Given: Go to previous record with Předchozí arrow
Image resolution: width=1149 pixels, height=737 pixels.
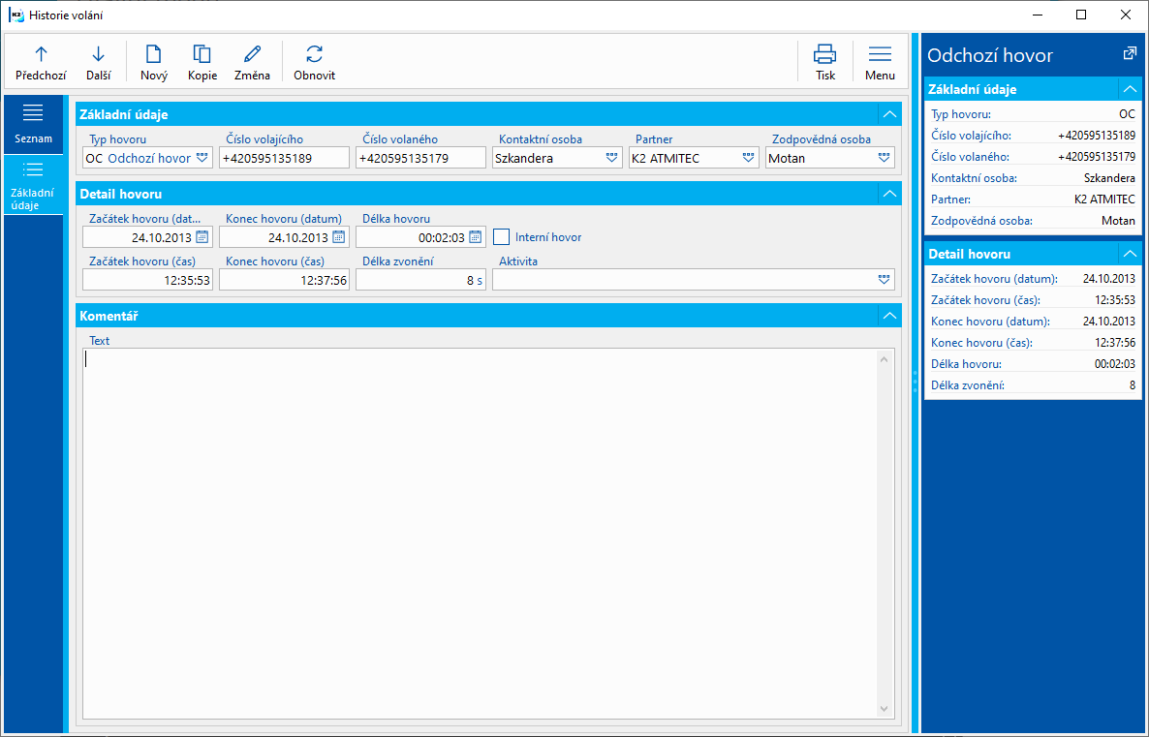Looking at the screenshot, I should tap(41, 62).
